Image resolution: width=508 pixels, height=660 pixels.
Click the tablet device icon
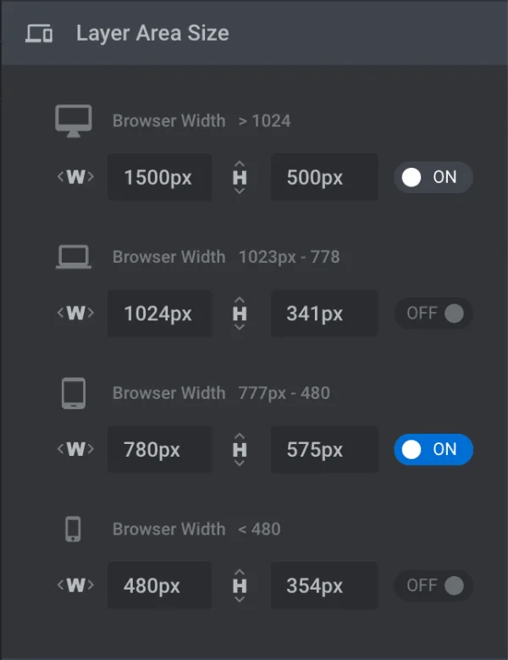[x=73, y=393]
